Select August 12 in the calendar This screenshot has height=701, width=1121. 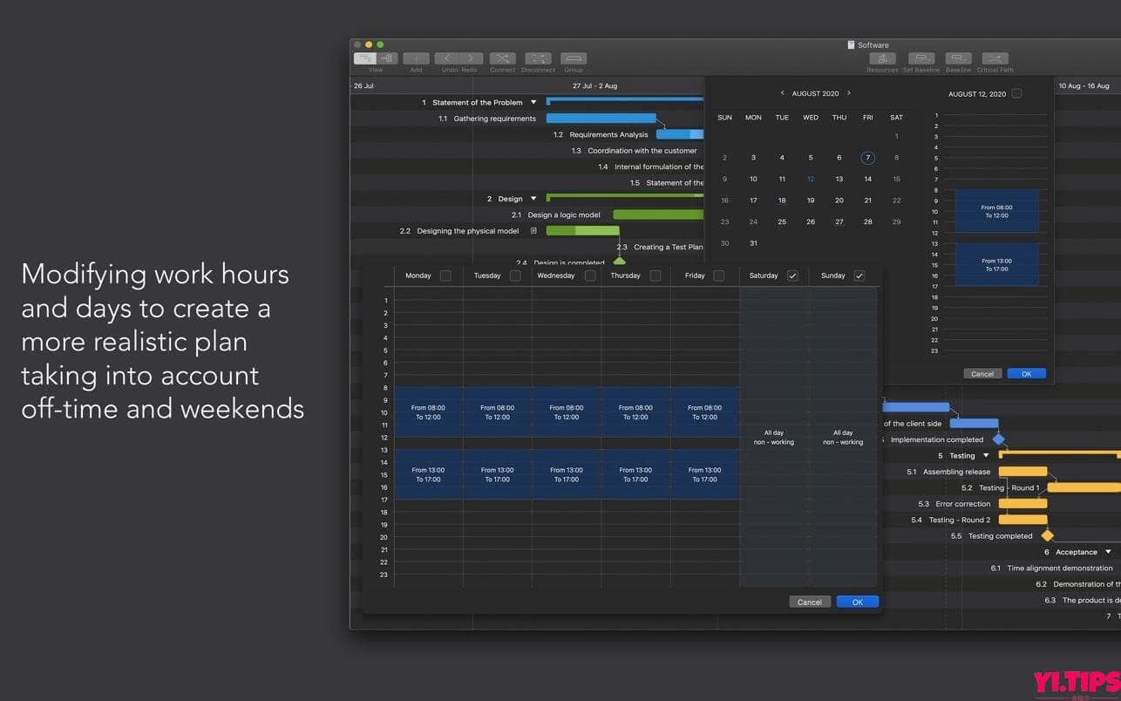811,179
